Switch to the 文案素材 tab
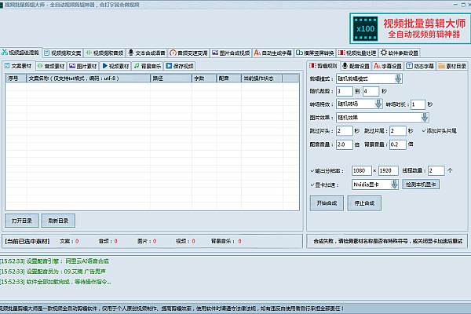Viewport: 471px width, 314px height. pos(18,66)
